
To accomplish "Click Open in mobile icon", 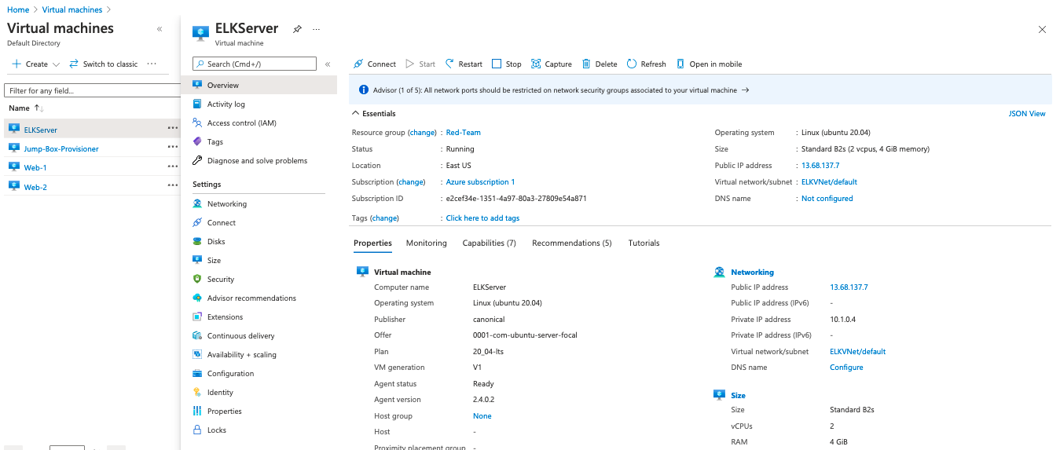I will click(x=680, y=64).
